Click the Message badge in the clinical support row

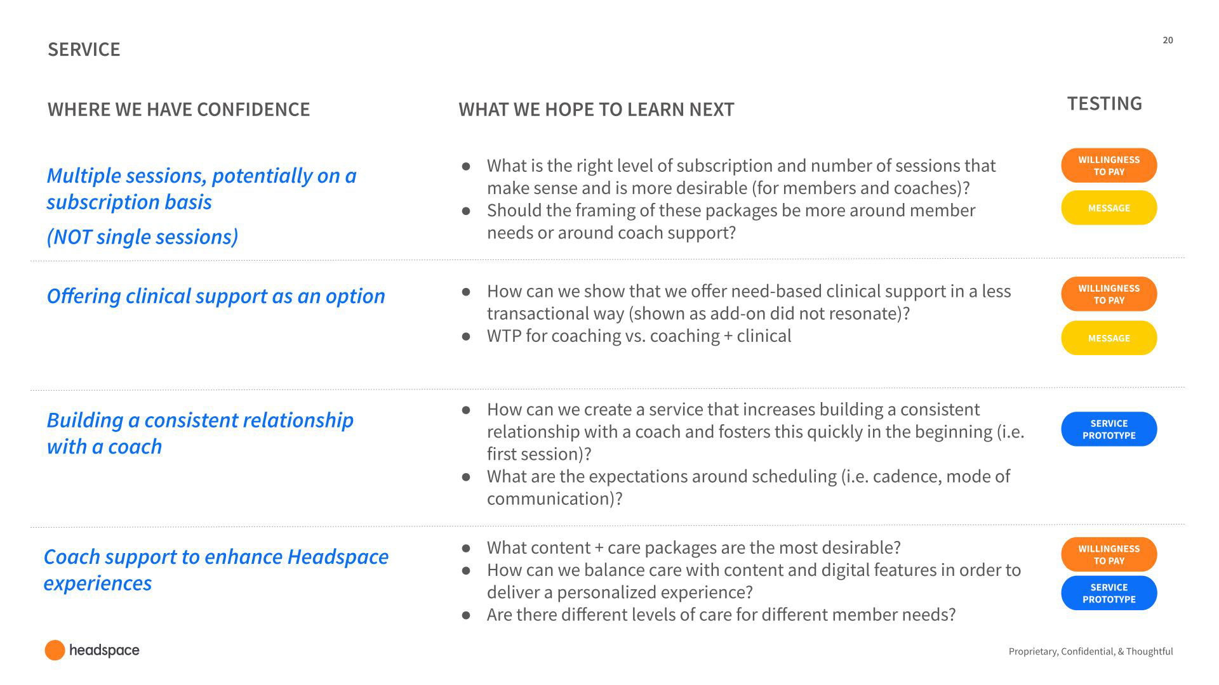[1109, 338]
